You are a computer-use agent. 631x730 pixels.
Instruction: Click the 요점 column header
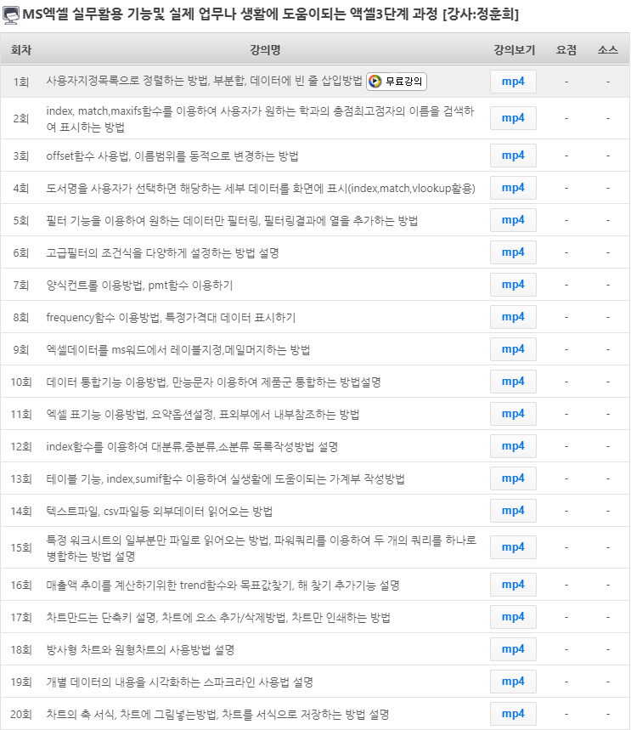(x=566, y=50)
